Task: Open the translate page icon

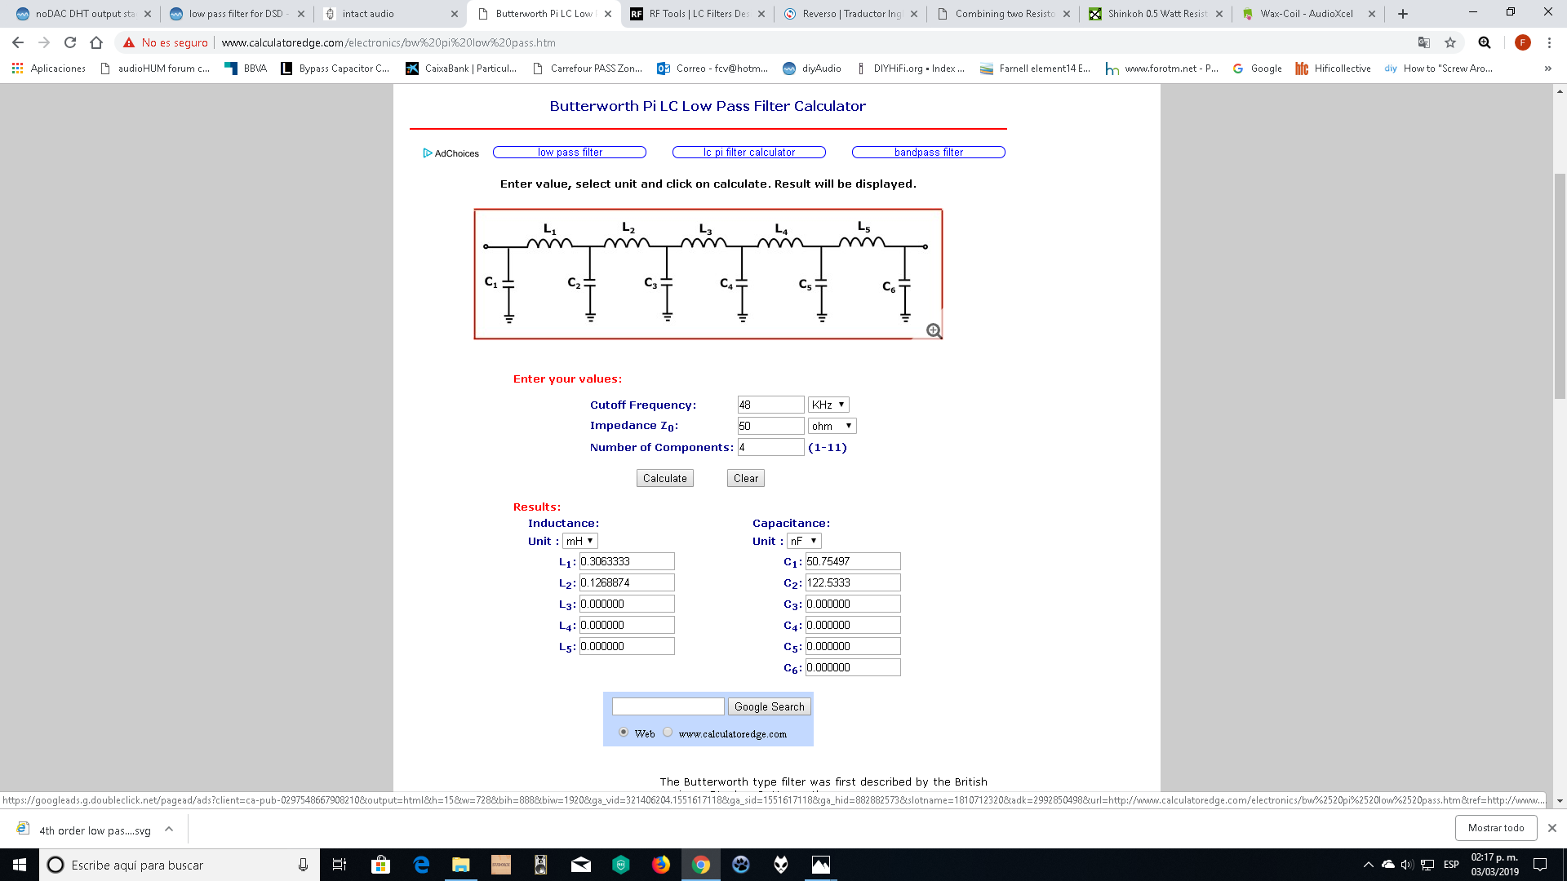Action: tap(1424, 42)
